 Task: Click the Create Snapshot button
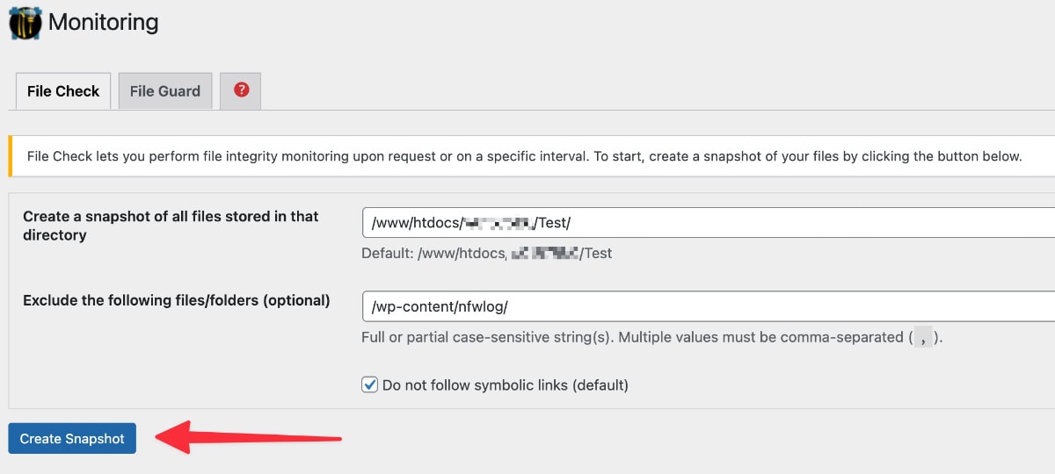click(x=72, y=438)
